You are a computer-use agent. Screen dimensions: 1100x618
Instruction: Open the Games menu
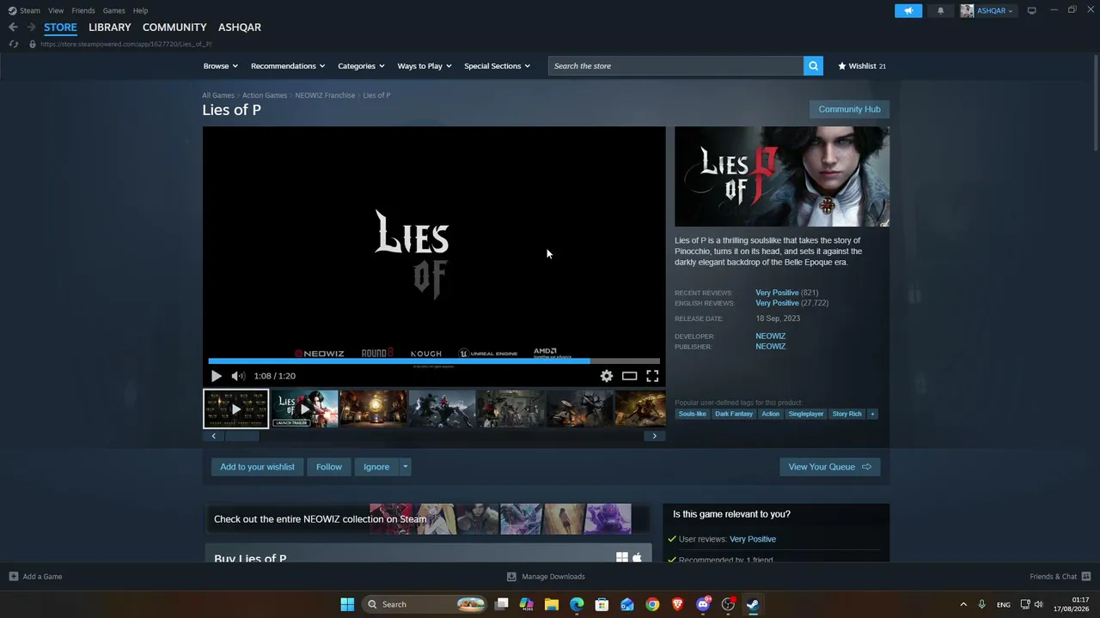click(113, 10)
